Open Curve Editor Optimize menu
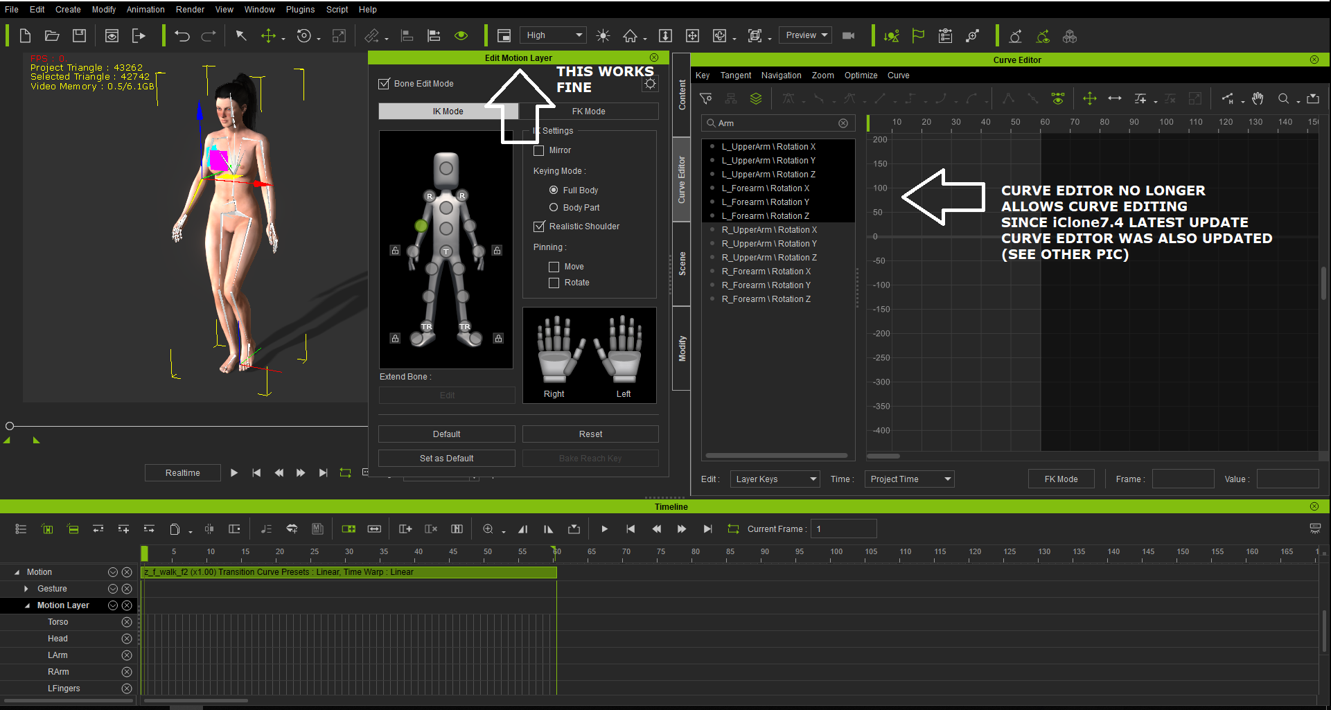 (x=861, y=76)
